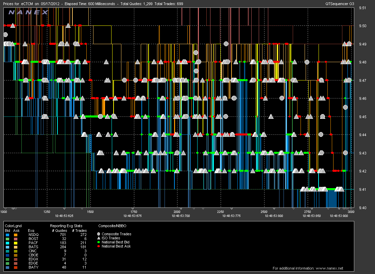Select the EDGE exchange label
Image resolution: width=375 pixels, height=274 pixels.
click(33, 263)
